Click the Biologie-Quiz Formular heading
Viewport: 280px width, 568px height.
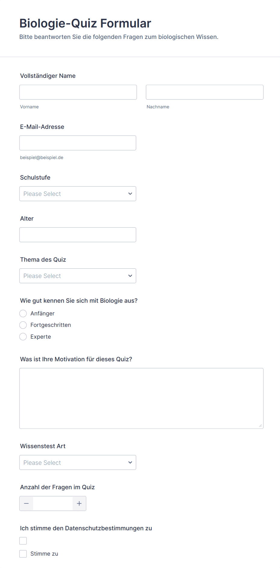[85, 23]
